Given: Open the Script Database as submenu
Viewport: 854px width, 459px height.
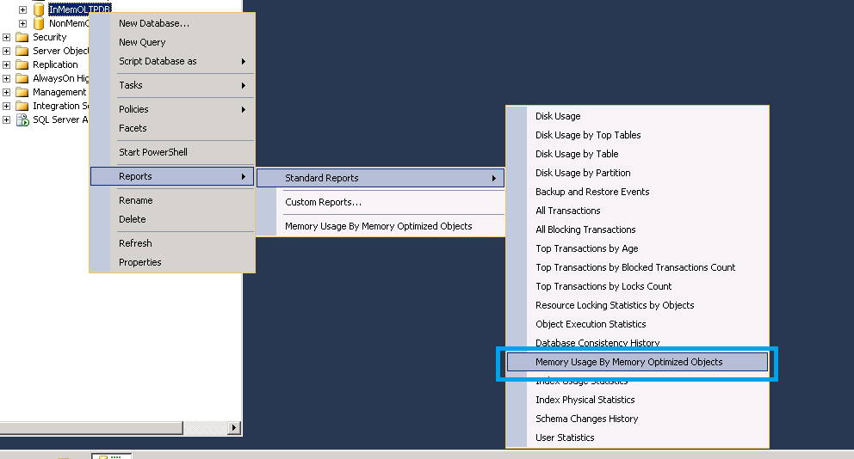Looking at the screenshot, I should point(182,61).
